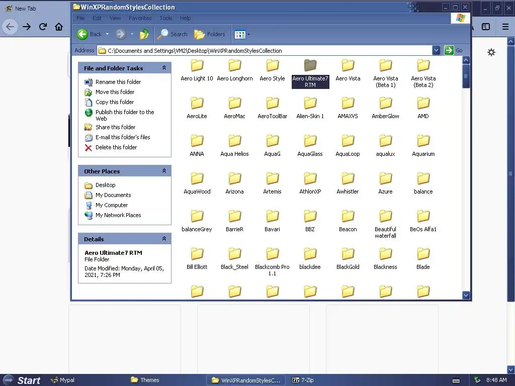Switch to 7-Zip taskbar window
Screen dimensions: 515x386
pos(303,380)
